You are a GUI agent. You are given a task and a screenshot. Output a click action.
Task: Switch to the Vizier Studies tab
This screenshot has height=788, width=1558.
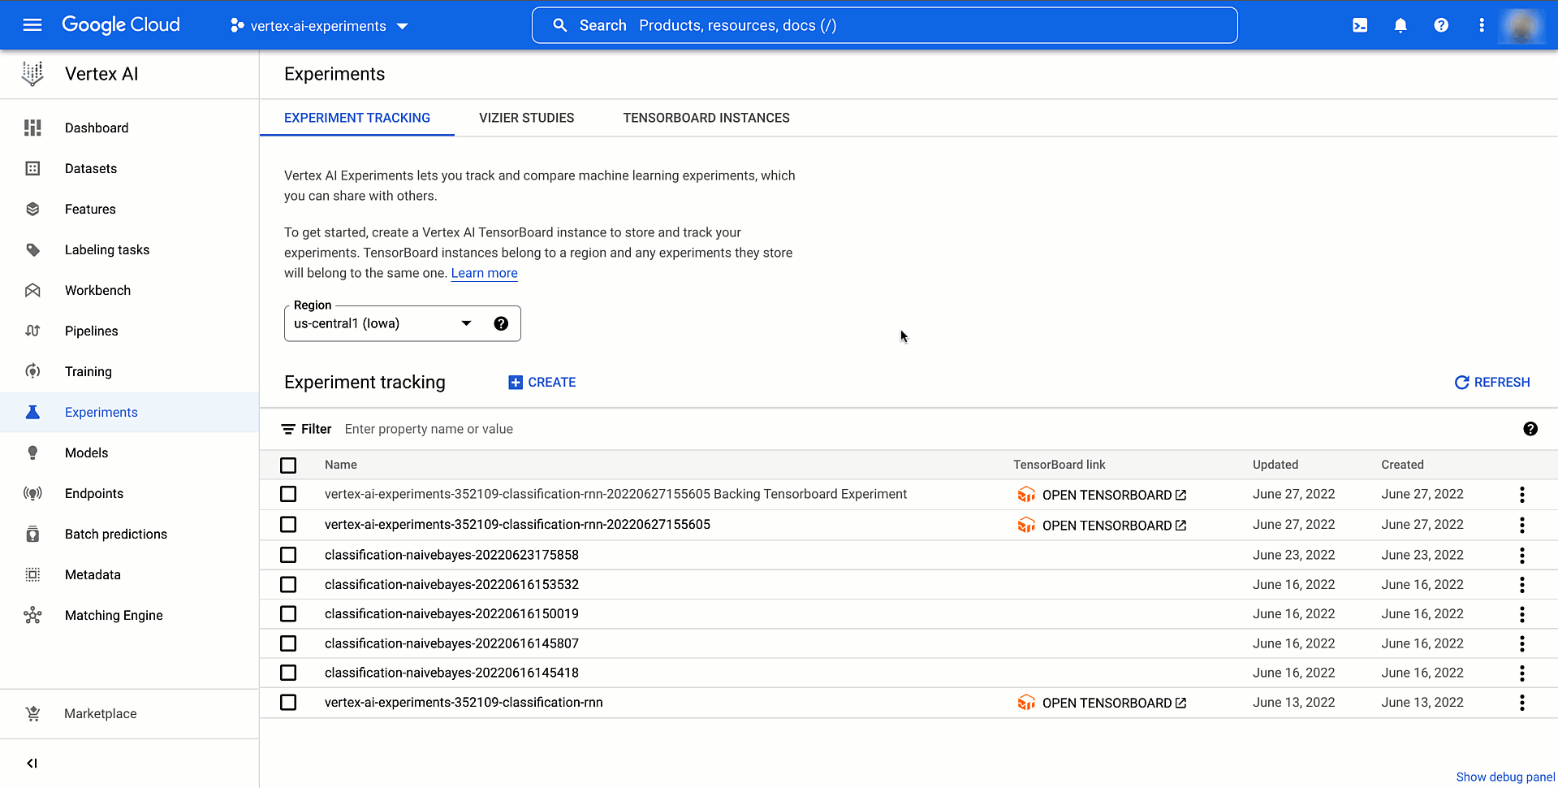coord(526,118)
